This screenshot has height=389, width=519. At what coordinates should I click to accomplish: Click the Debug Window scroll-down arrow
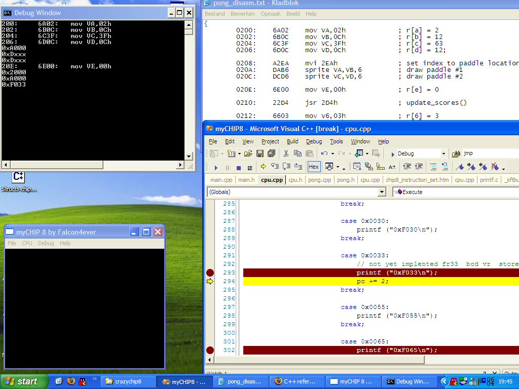click(189, 157)
